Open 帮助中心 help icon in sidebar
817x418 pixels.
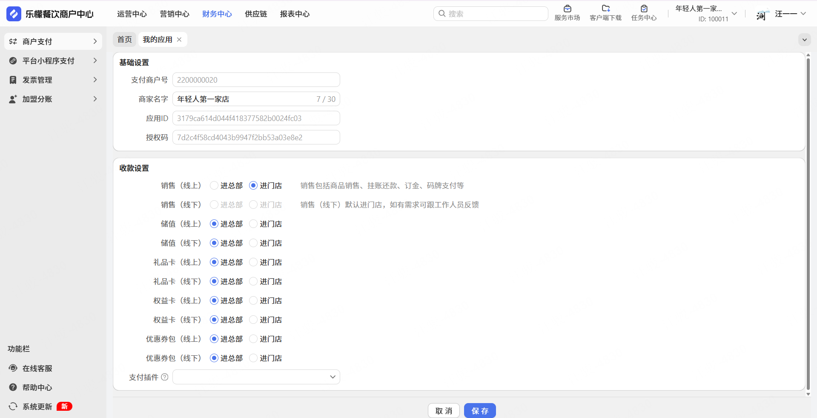tap(13, 387)
